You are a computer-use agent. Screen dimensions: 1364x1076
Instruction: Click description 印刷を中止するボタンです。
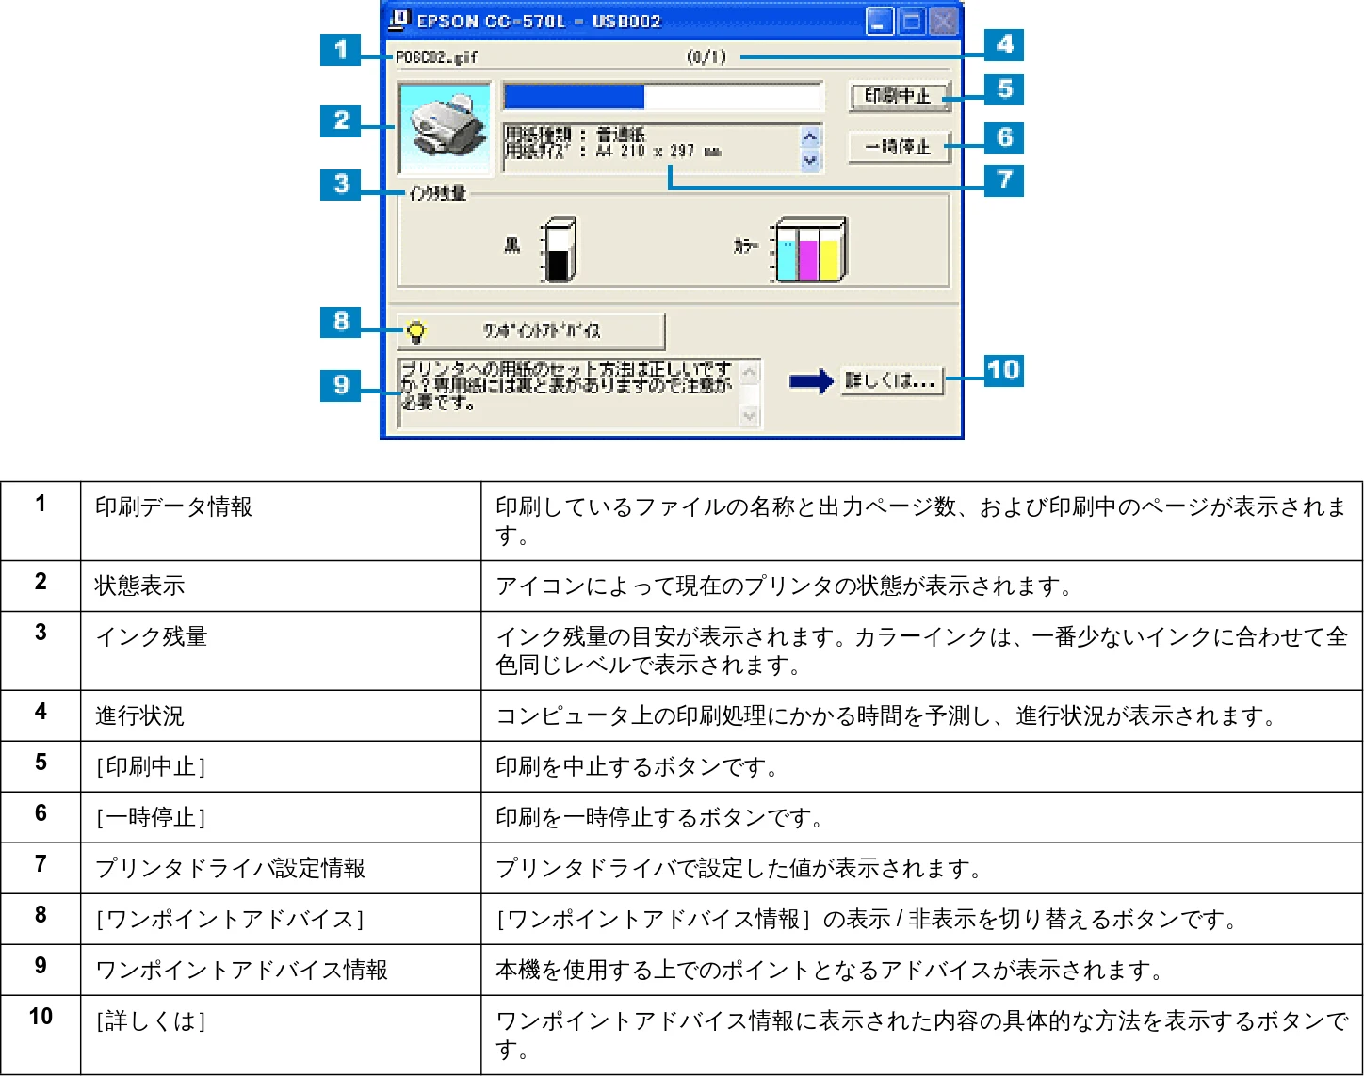click(x=638, y=767)
